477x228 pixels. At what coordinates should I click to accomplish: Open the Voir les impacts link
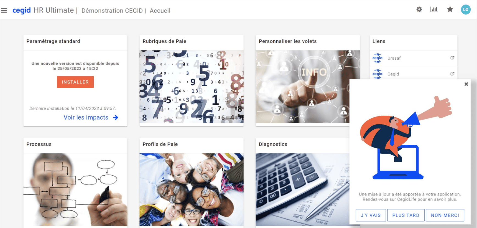86,118
